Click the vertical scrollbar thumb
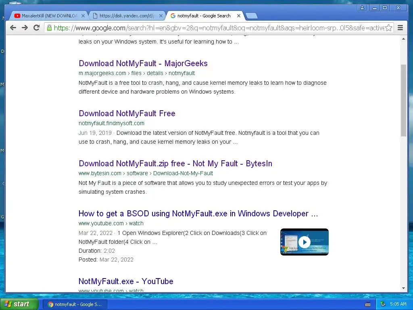Image resolution: width=413 pixels, height=310 pixels. (x=403, y=100)
